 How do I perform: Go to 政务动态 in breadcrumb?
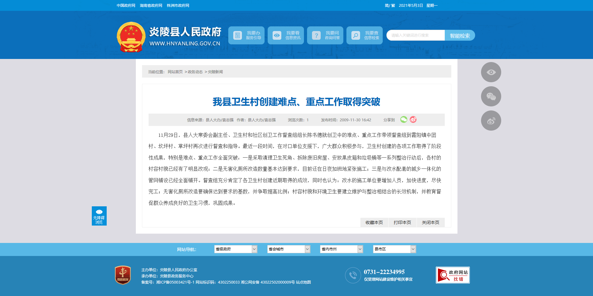coord(195,72)
